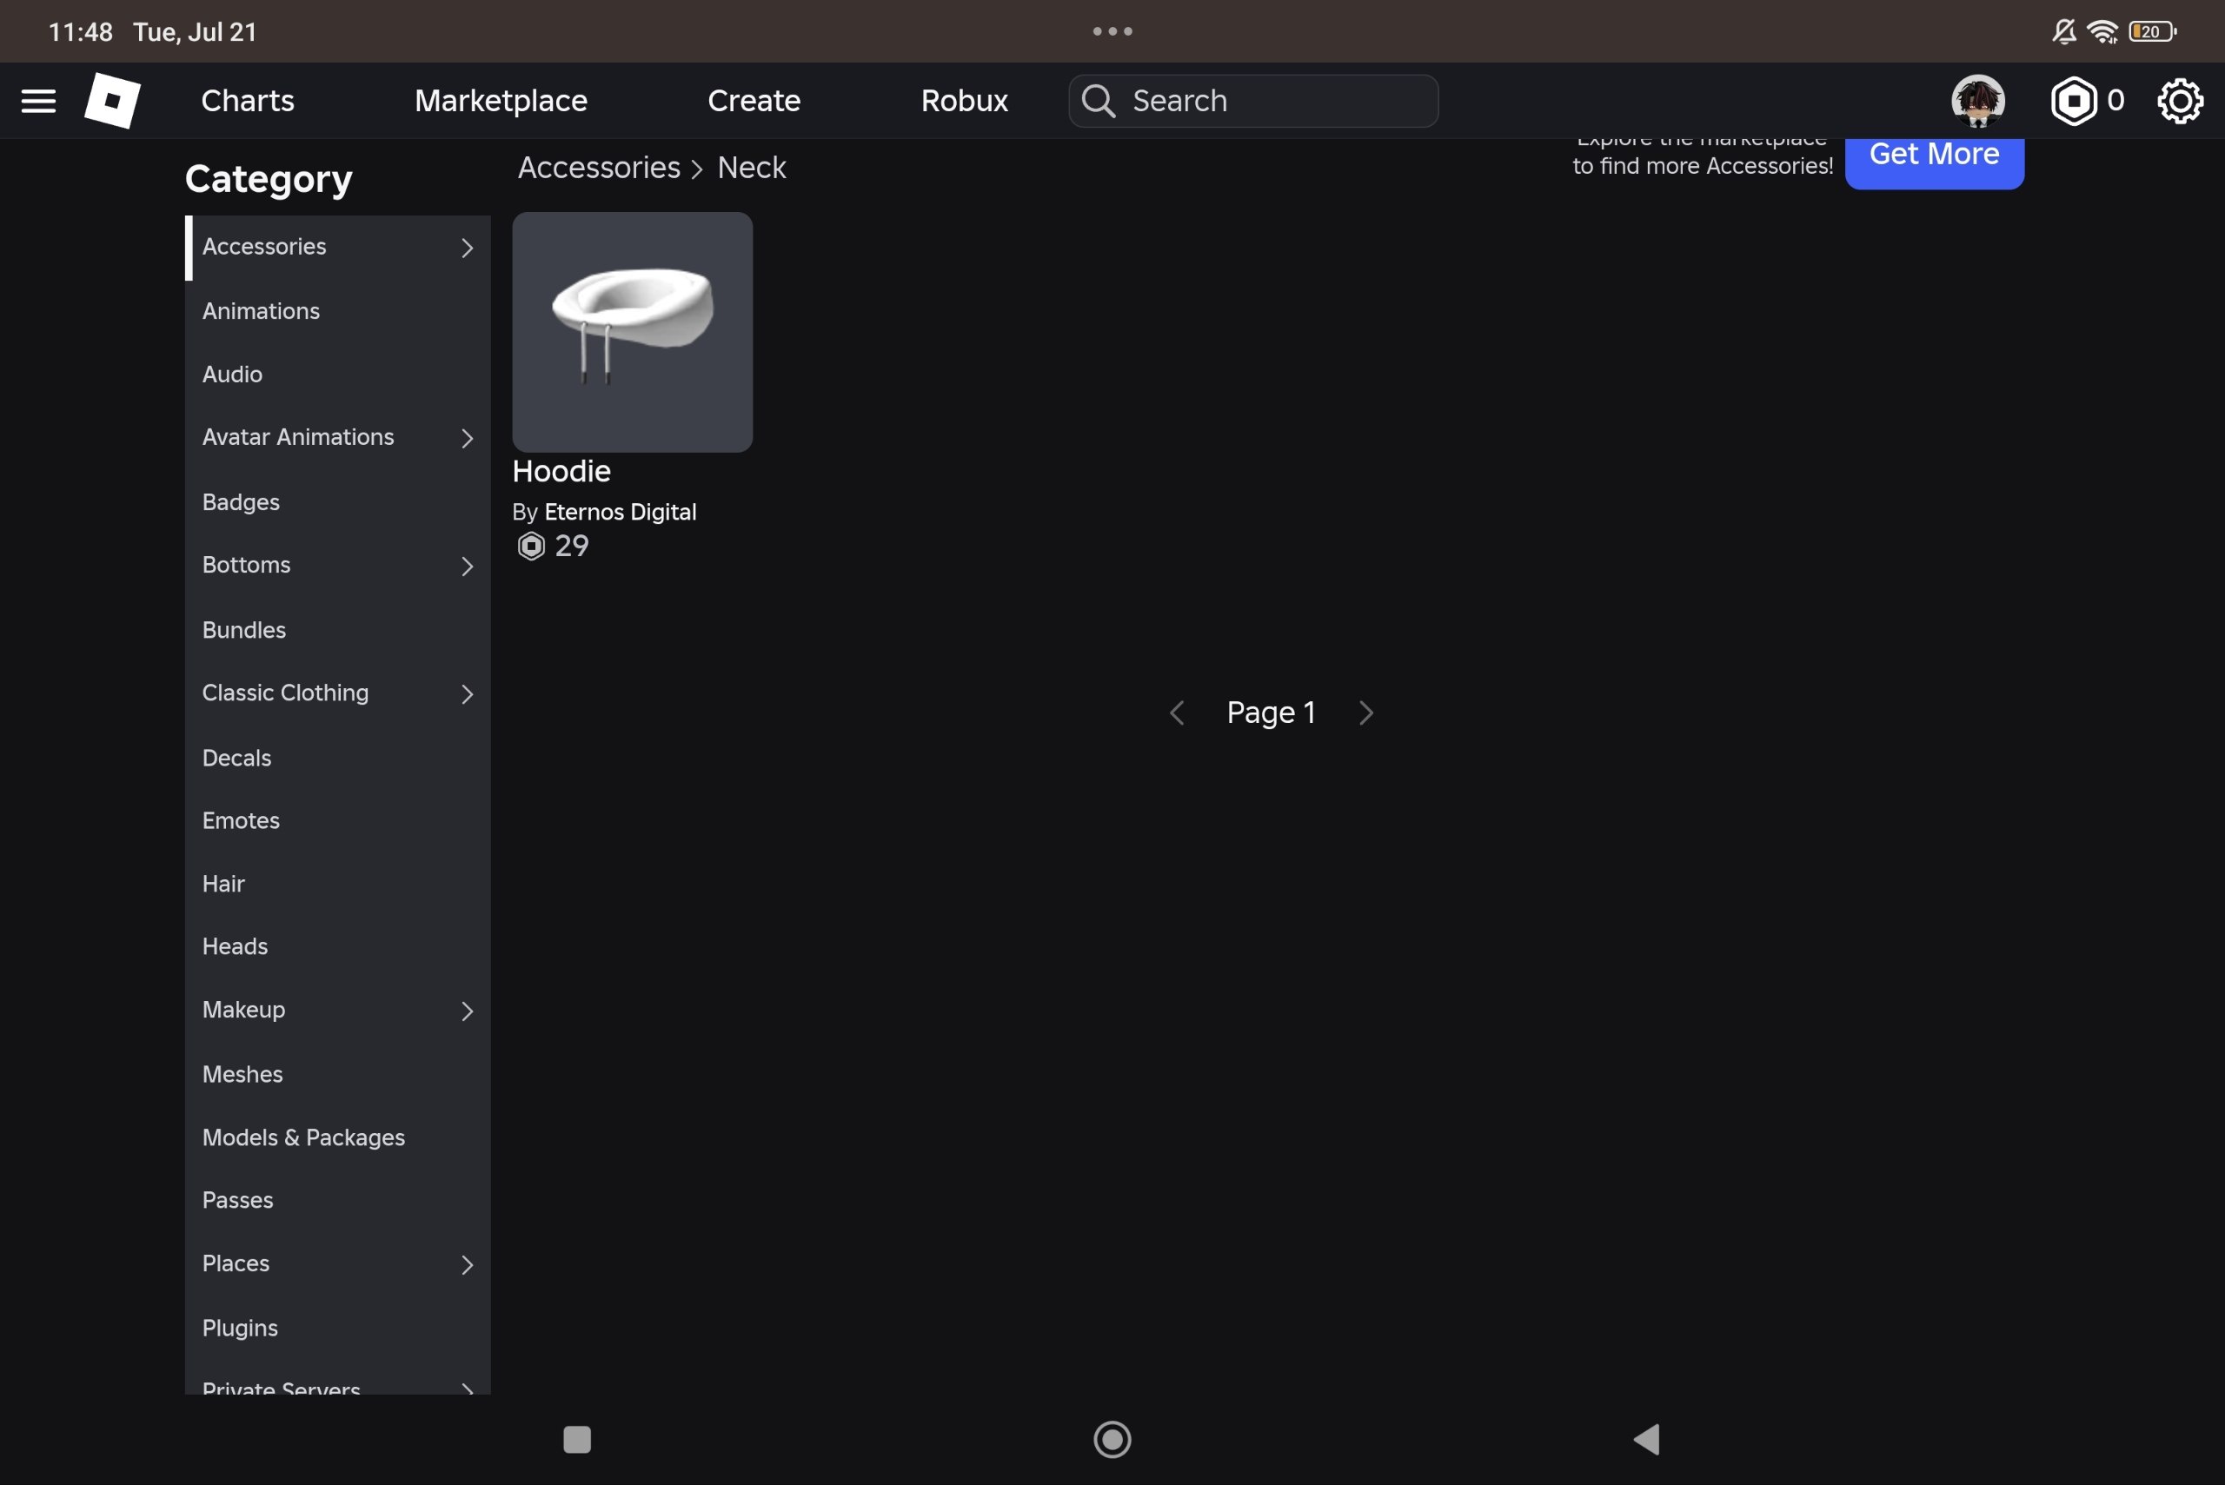Click the Page 1 indicator
2225x1485 pixels.
coord(1272,713)
